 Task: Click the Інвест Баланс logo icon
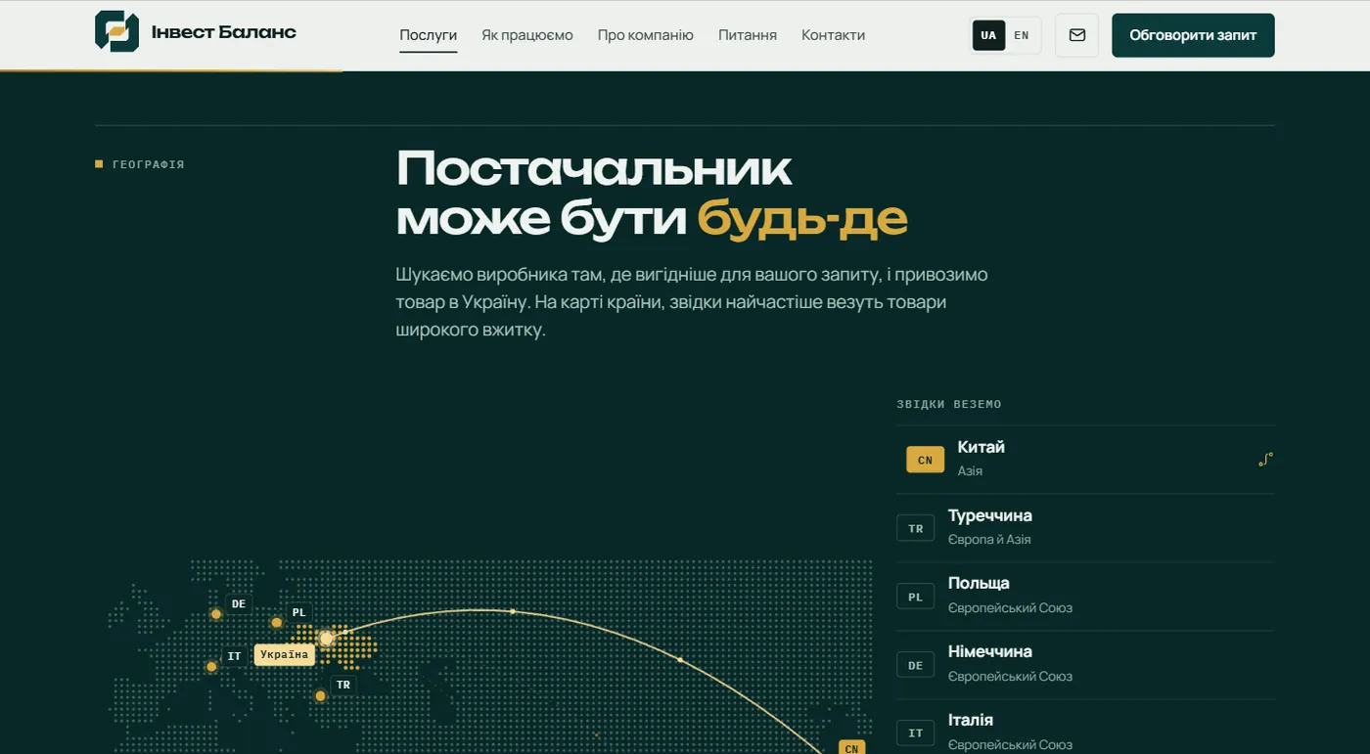pyautogui.click(x=116, y=31)
